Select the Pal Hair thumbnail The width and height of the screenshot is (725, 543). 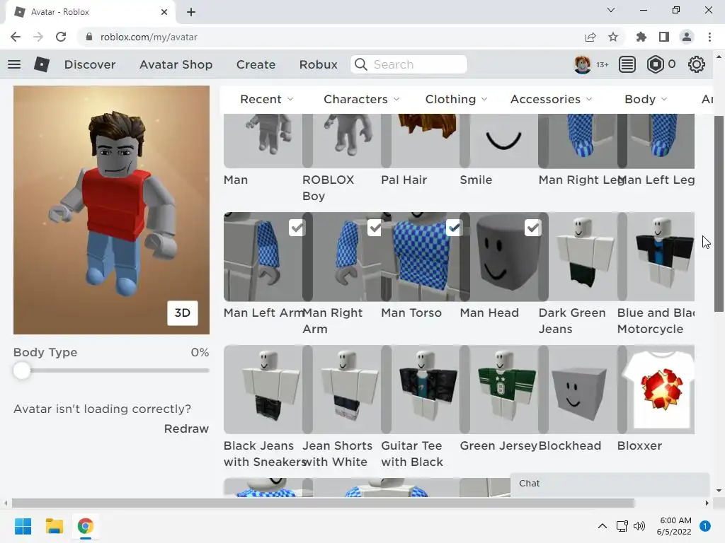421,141
